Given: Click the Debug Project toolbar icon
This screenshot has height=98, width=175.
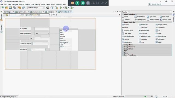Looking at the screenshot, I should click(66, 8).
